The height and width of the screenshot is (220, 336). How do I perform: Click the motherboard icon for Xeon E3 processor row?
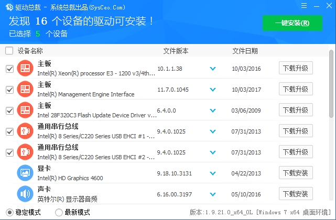[x=25, y=68]
